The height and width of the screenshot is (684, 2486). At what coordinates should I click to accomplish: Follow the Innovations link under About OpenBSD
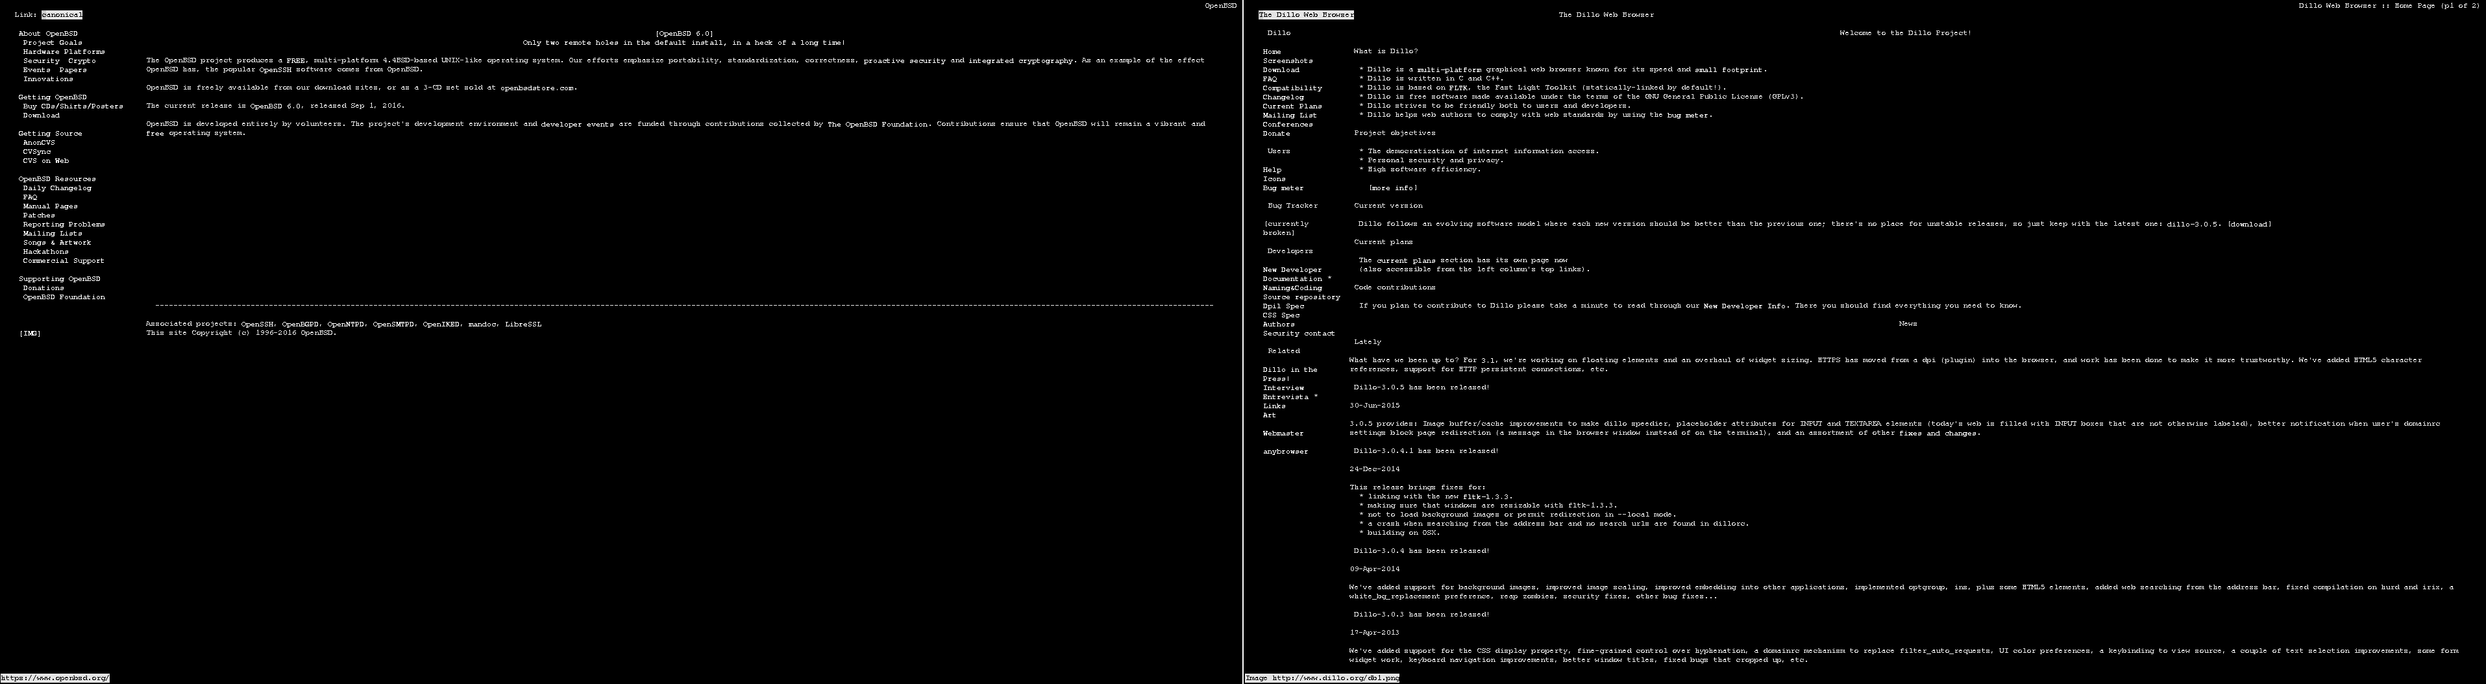click(48, 79)
